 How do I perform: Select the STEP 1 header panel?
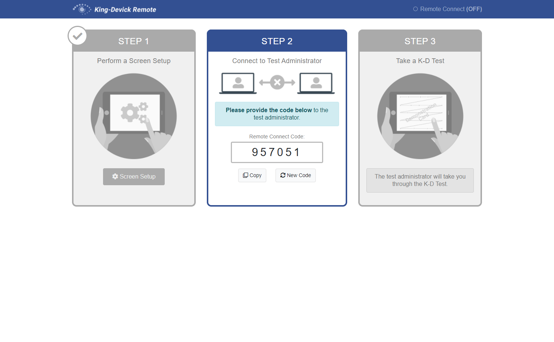pos(134,41)
